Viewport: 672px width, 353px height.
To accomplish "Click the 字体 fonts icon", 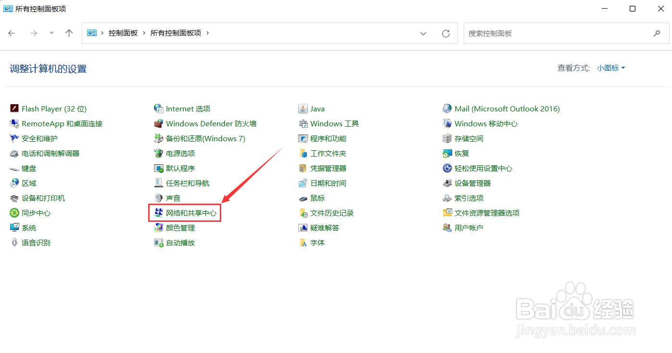I will coord(303,243).
